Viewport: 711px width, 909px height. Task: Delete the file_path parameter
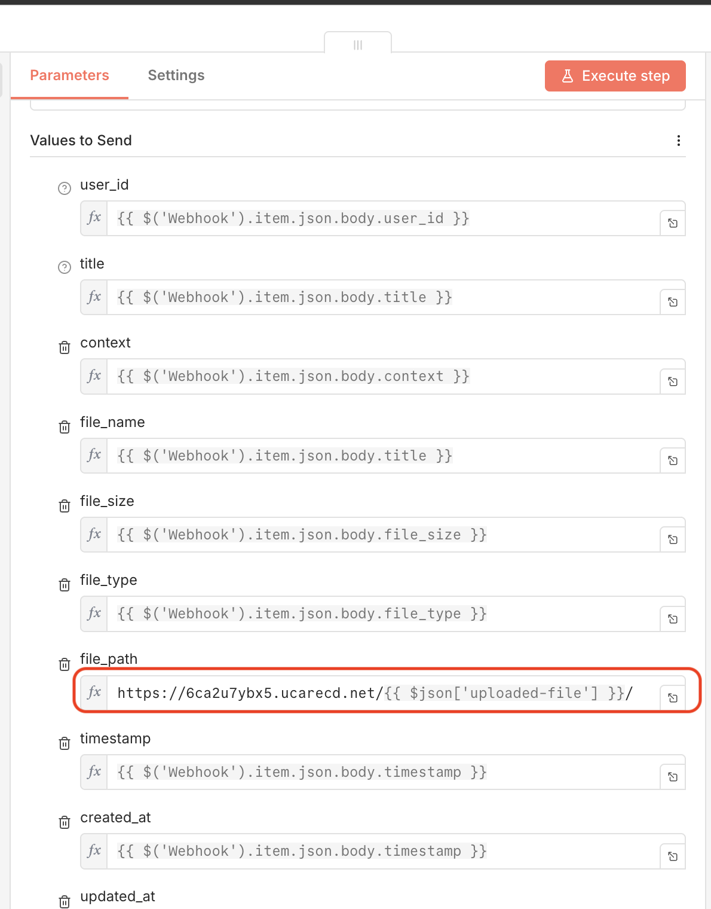(64, 664)
